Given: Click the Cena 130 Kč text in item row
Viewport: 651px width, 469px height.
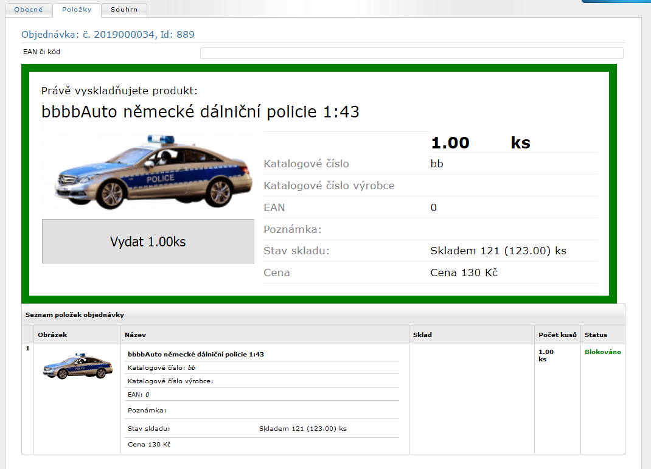Looking at the screenshot, I should pyautogui.click(x=149, y=445).
